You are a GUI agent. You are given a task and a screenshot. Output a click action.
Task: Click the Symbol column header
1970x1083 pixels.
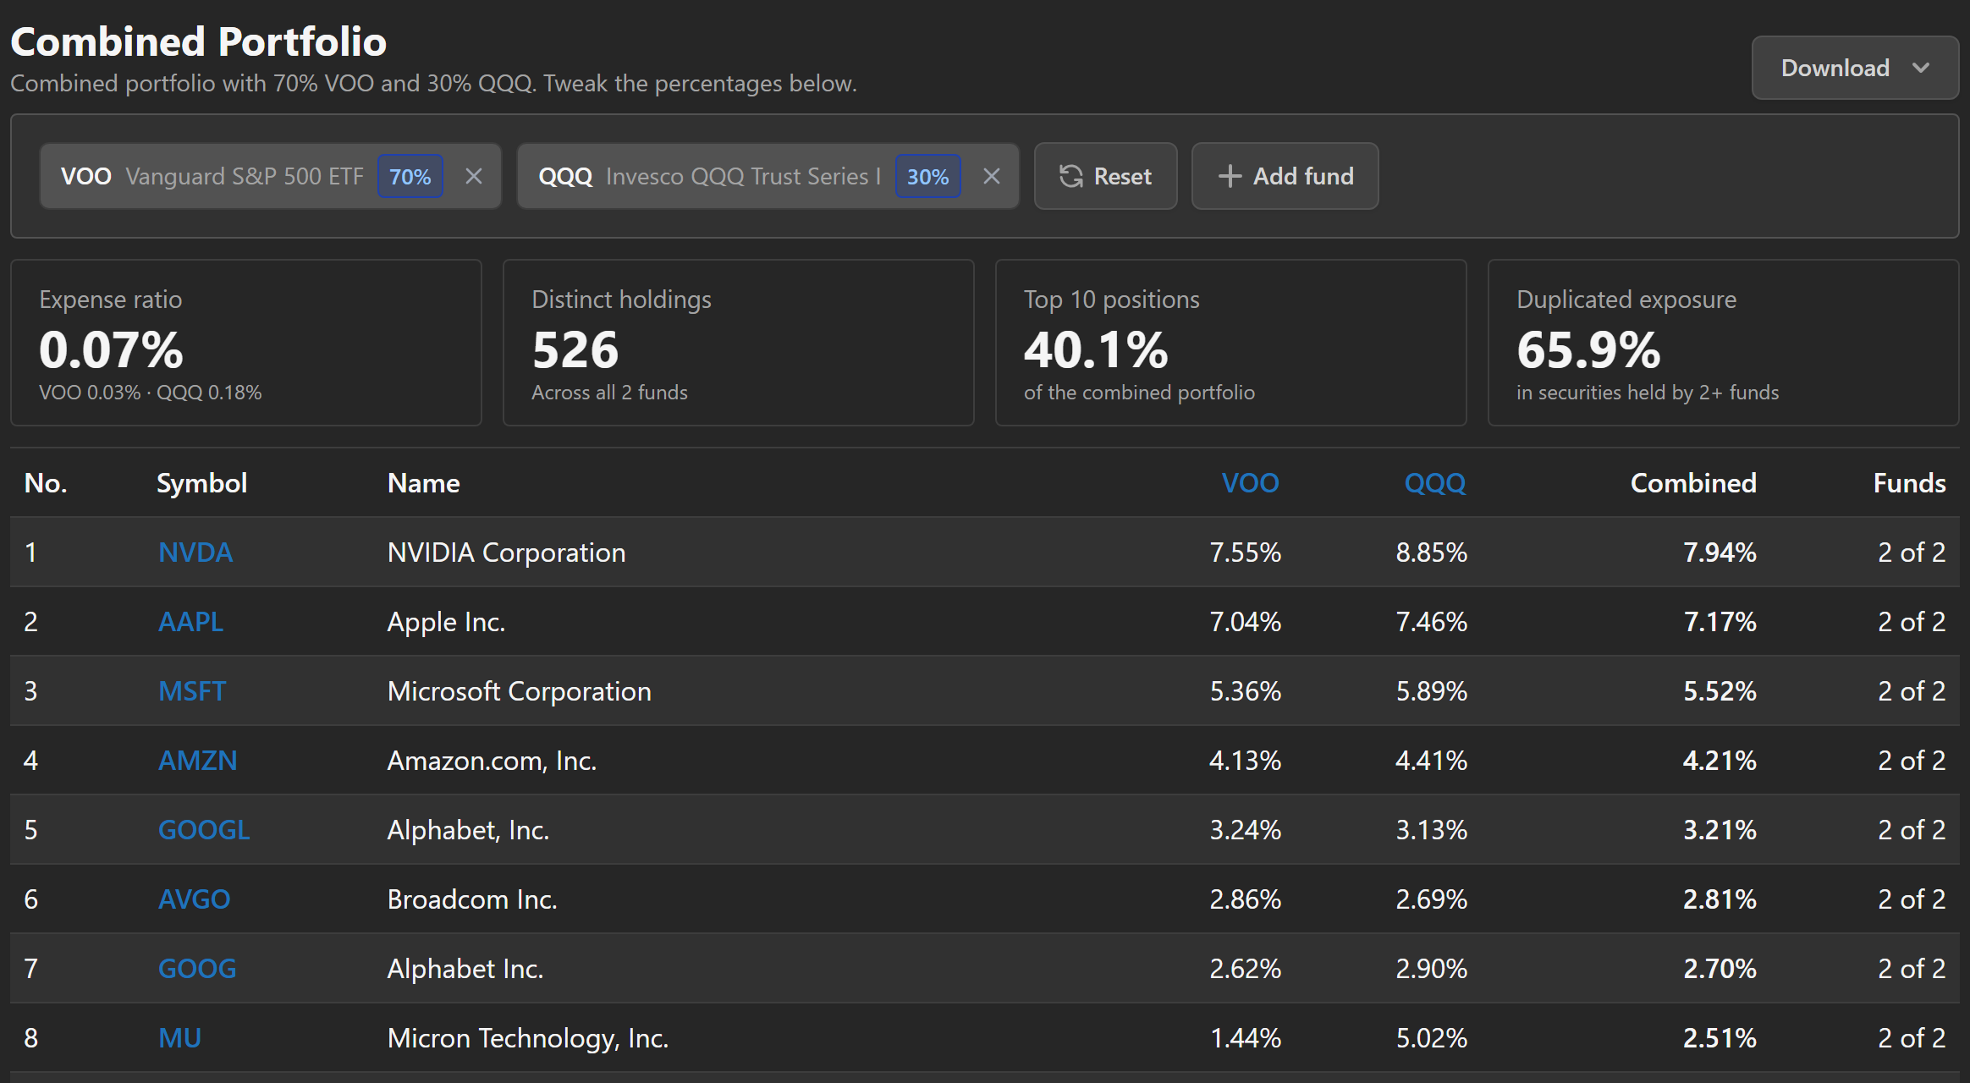tap(201, 483)
